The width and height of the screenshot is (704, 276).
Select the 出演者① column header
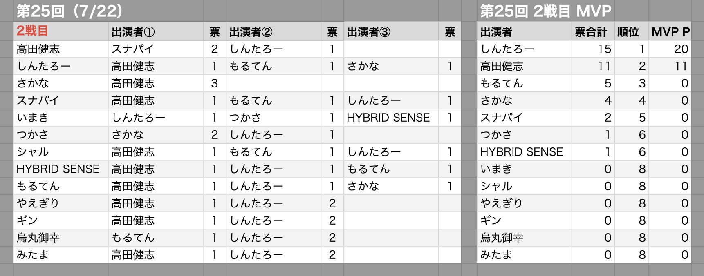(x=156, y=31)
